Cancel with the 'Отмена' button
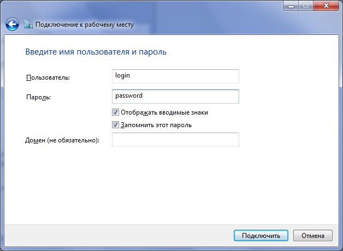 point(312,236)
